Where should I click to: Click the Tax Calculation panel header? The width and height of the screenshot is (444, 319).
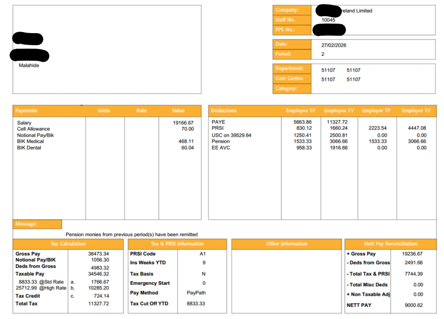point(68,244)
